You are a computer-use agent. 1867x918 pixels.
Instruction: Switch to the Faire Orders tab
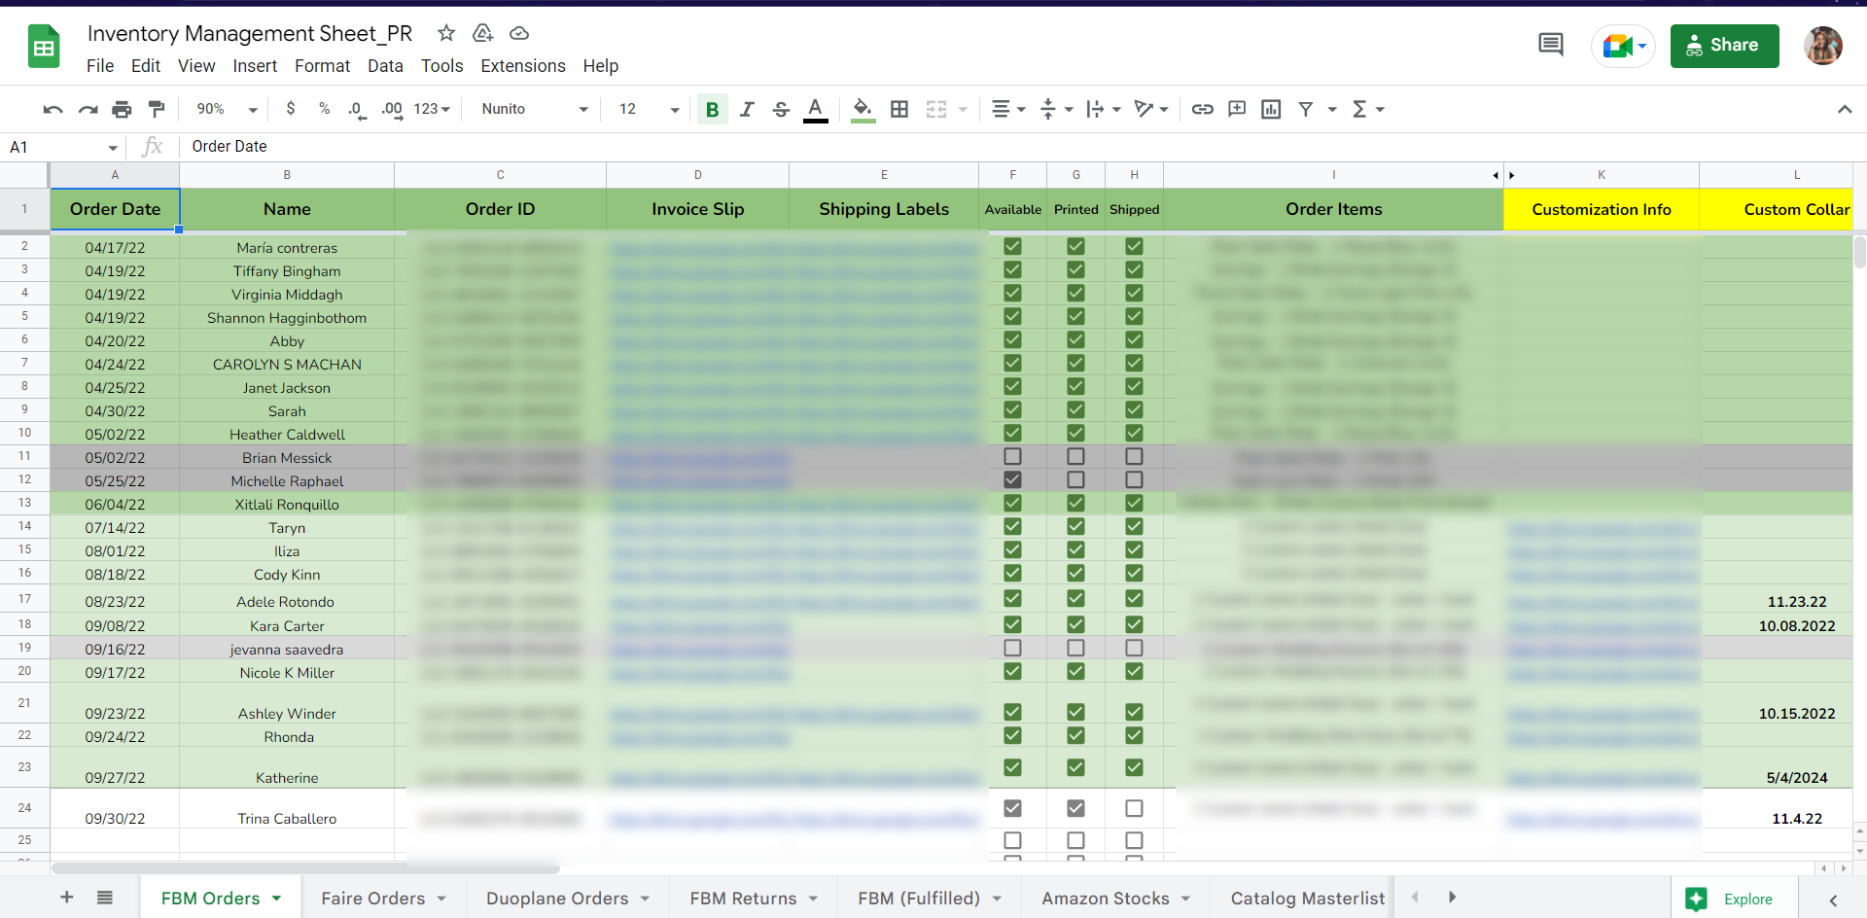[x=383, y=899]
